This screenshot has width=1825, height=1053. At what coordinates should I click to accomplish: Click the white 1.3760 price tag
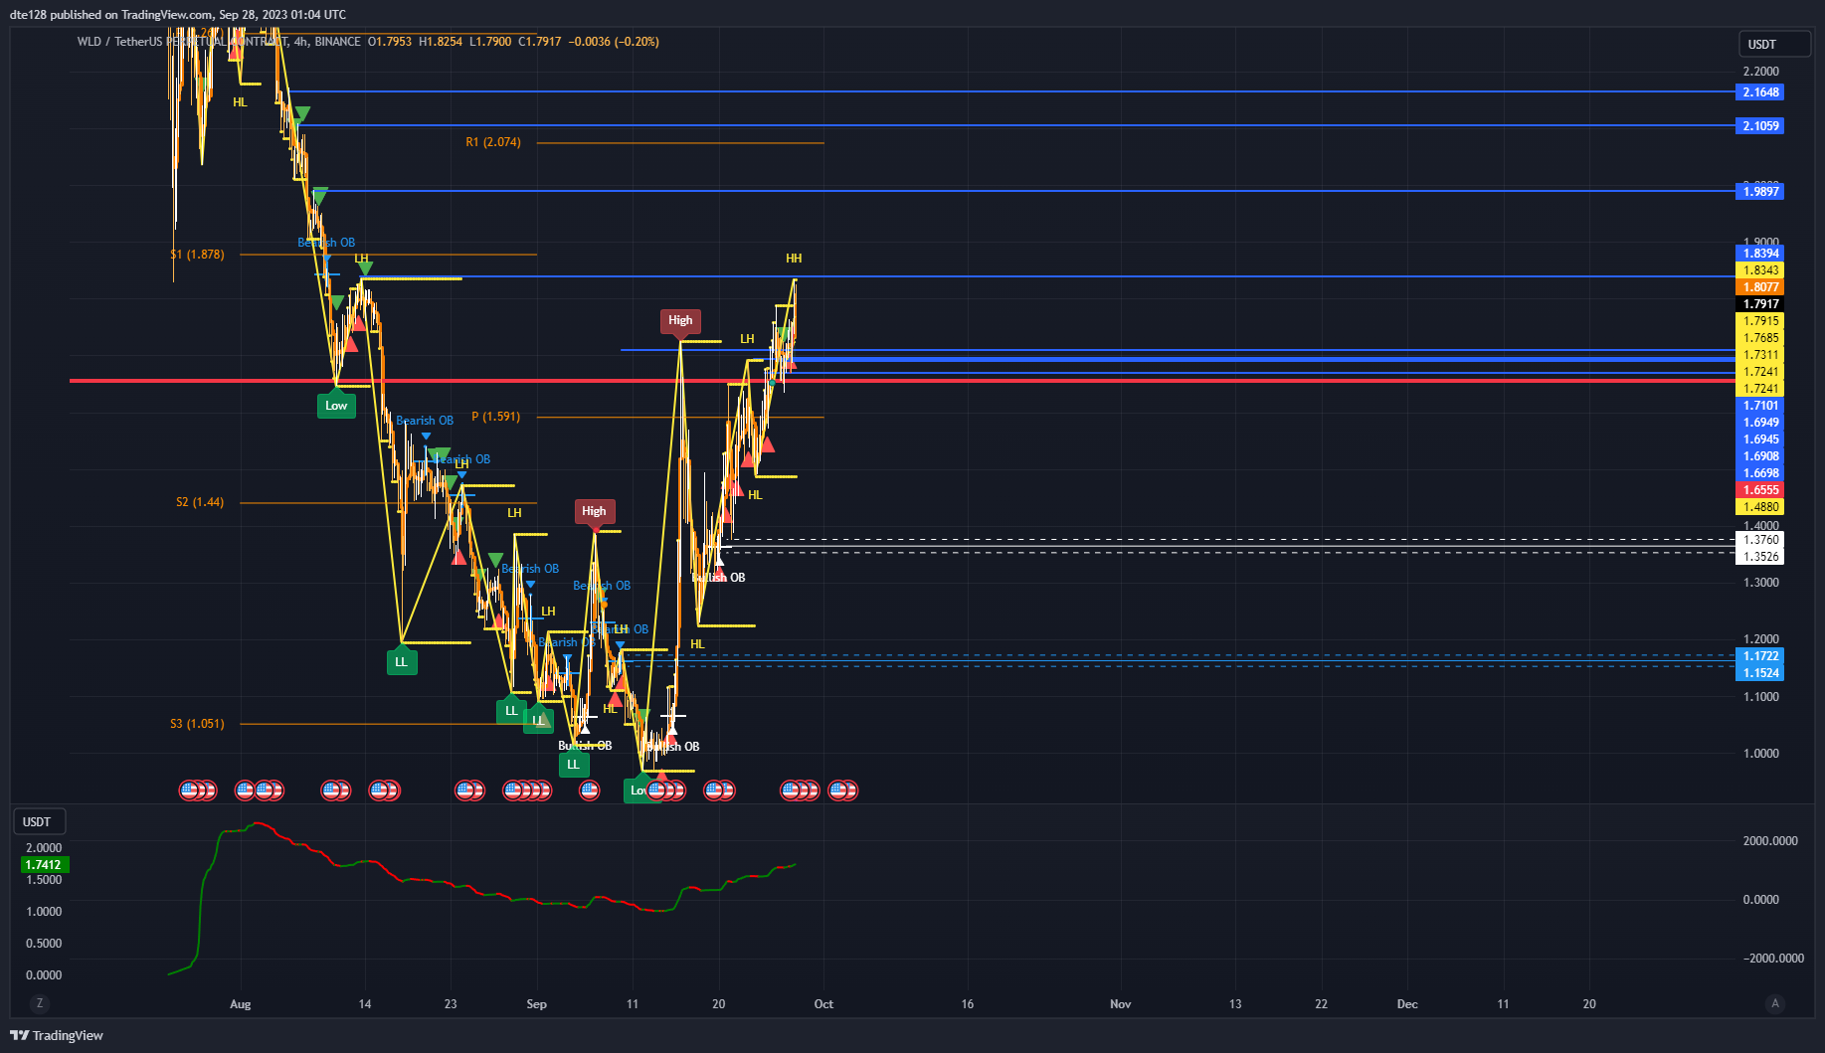pyautogui.click(x=1760, y=540)
